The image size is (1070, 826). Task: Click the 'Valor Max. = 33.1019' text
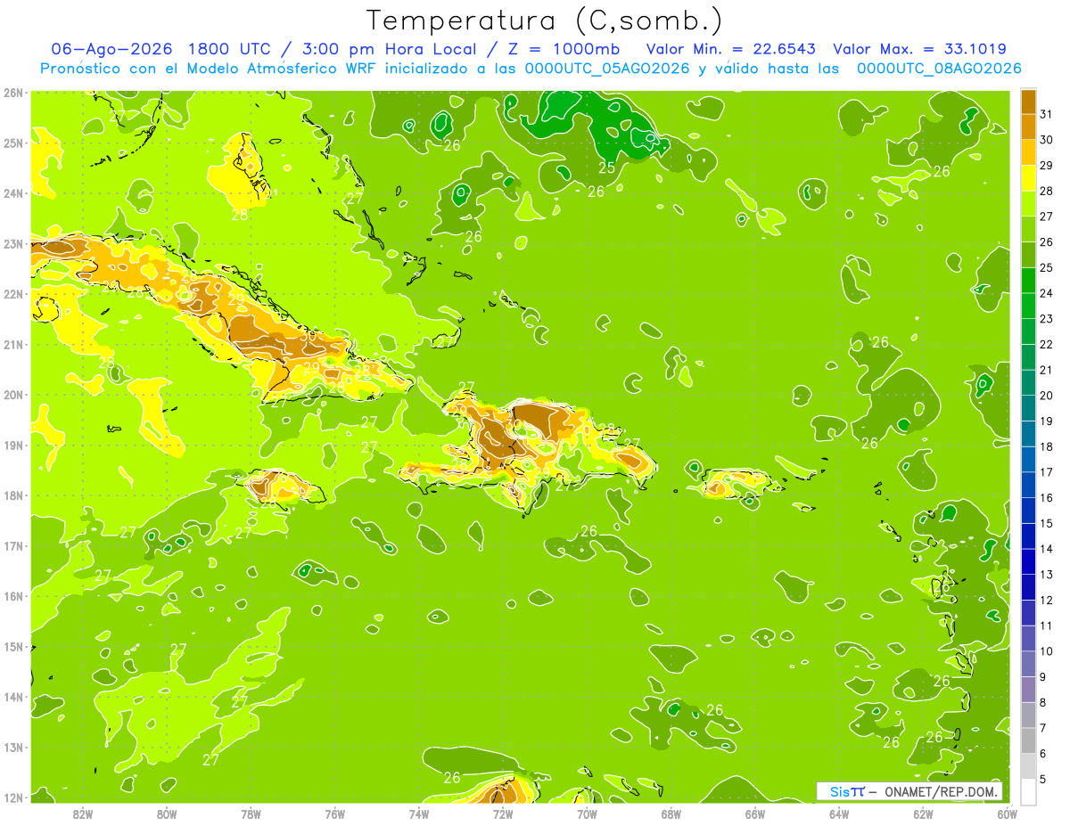919,49
